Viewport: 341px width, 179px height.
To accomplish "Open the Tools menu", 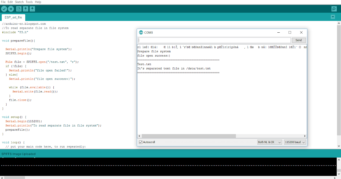I will (x=29, y=2).
